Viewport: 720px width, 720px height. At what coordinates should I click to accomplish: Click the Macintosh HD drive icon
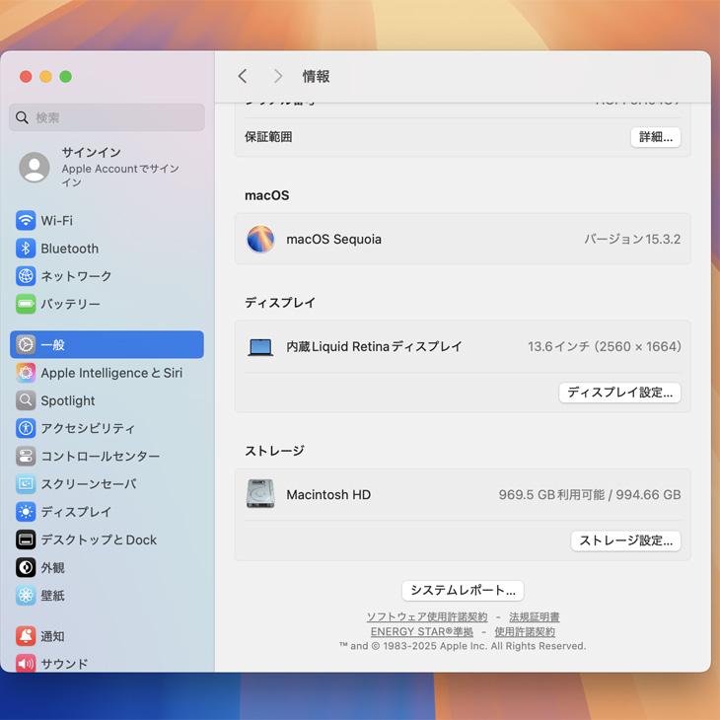260,494
